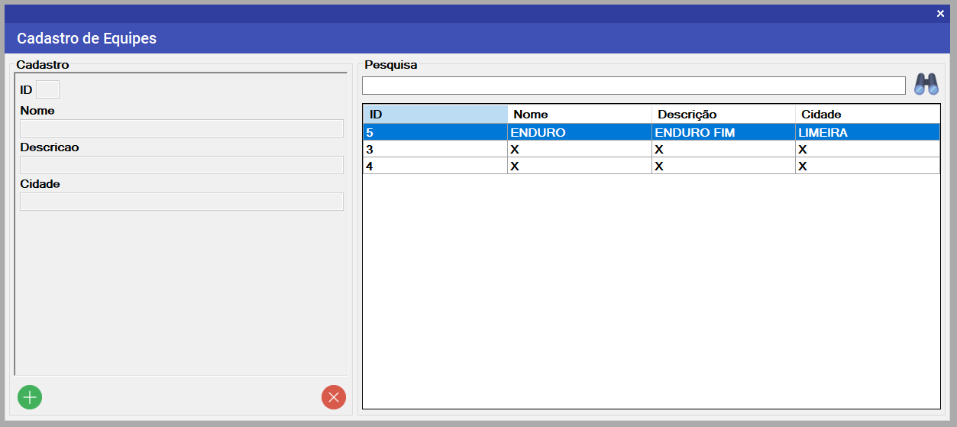Click the Nome column header
Screen dimensions: 957x427
tap(579, 114)
